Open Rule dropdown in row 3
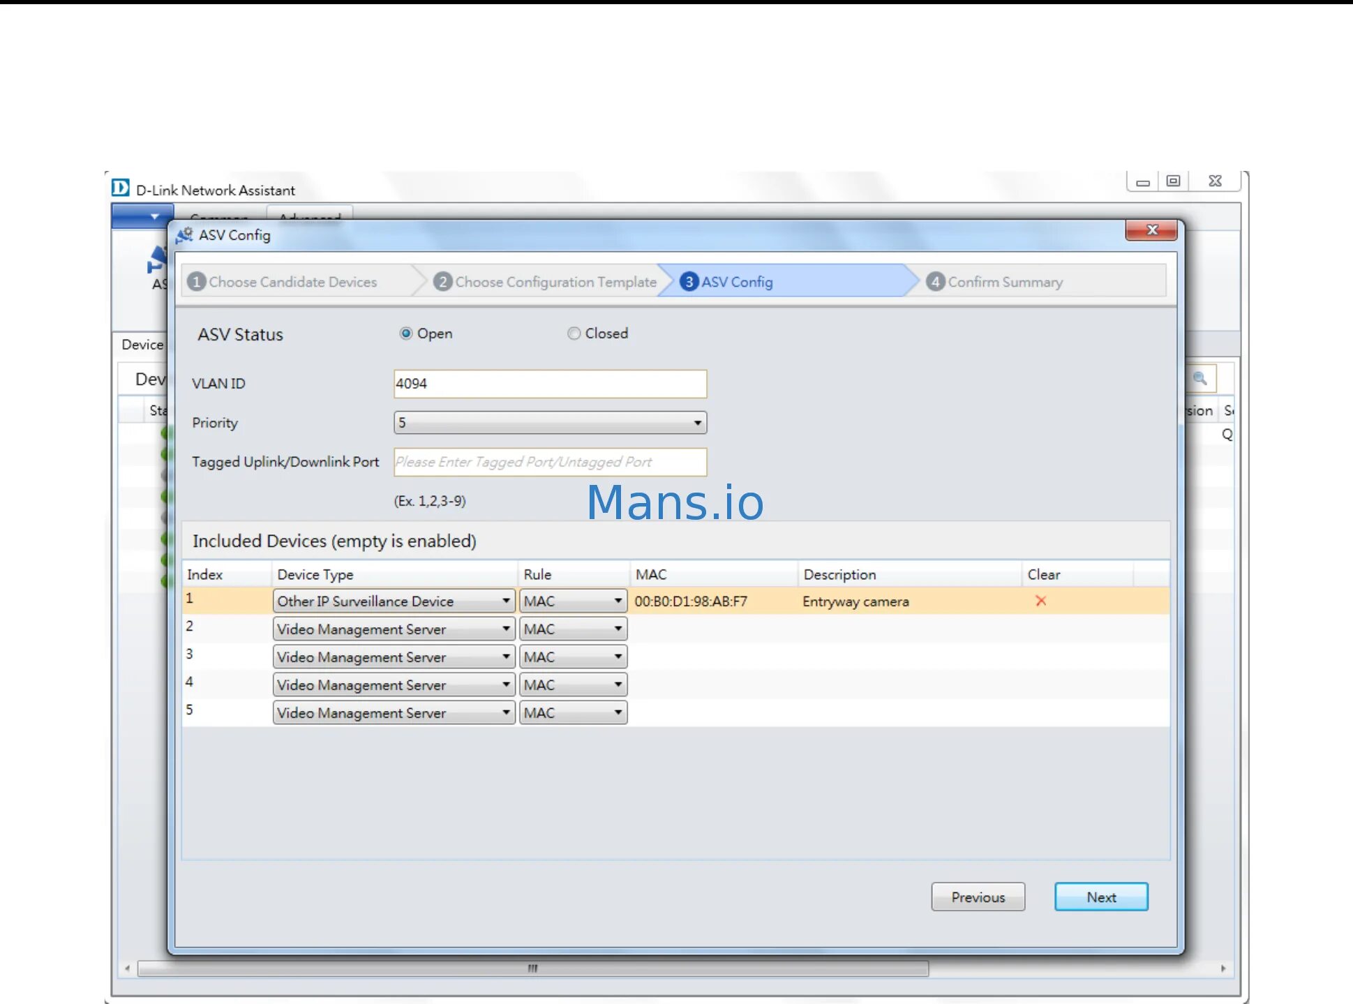1353x1004 pixels. coord(573,657)
